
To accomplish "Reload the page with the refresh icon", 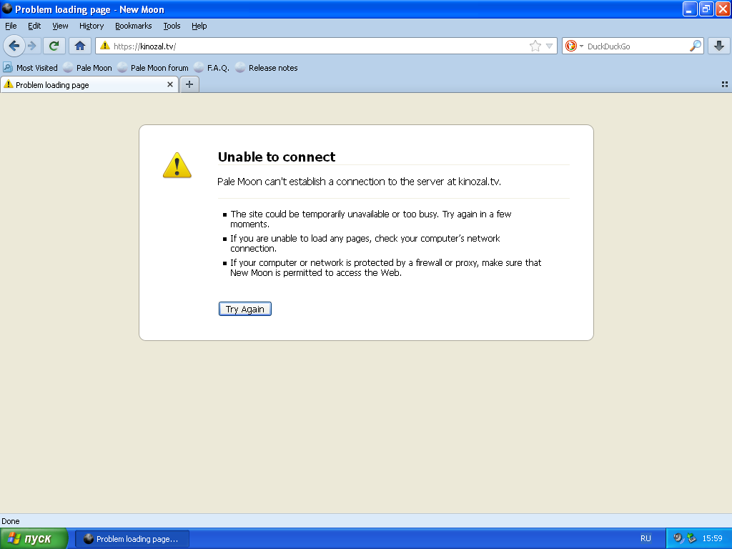I will point(54,46).
